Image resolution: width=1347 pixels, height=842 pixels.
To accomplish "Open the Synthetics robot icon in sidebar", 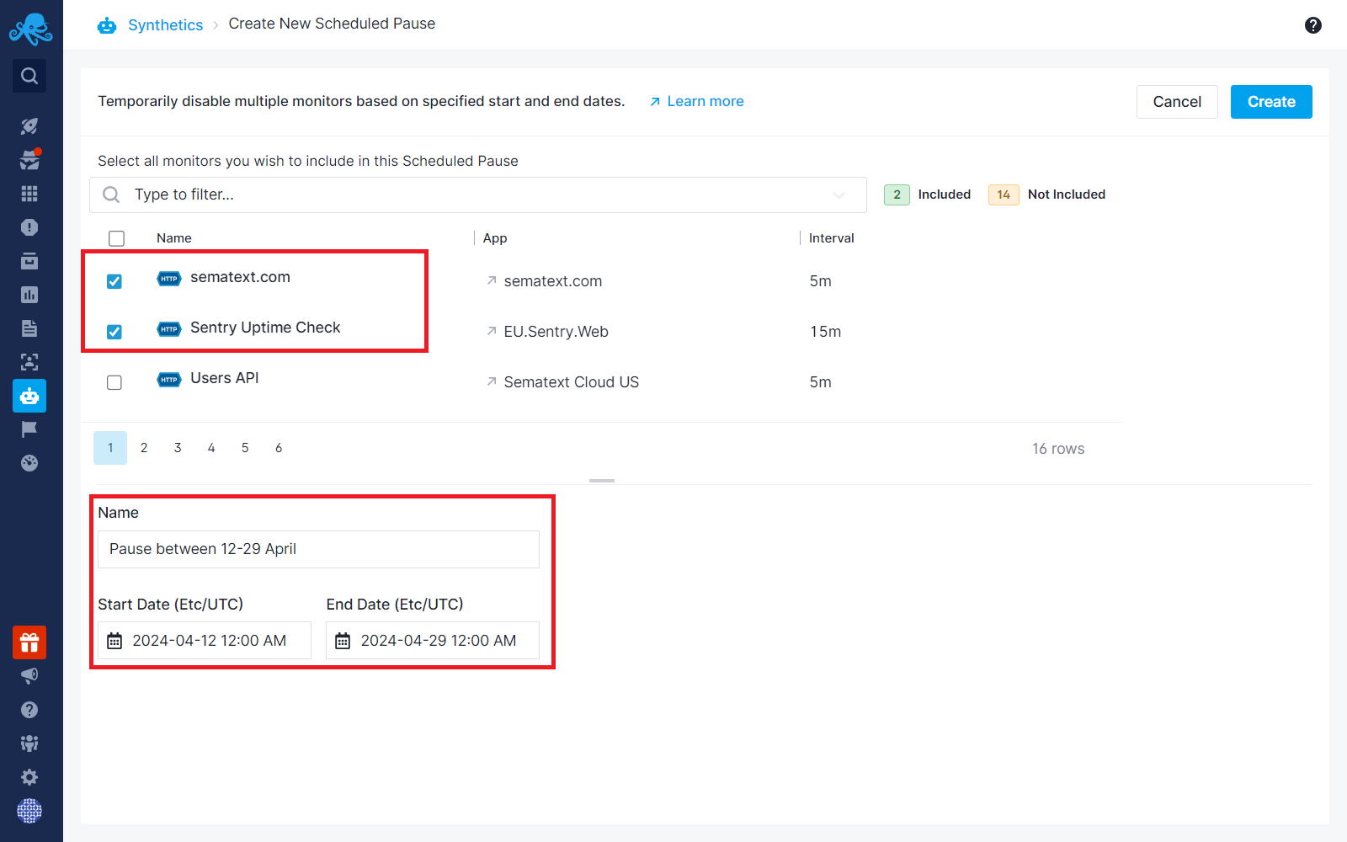I will (29, 396).
